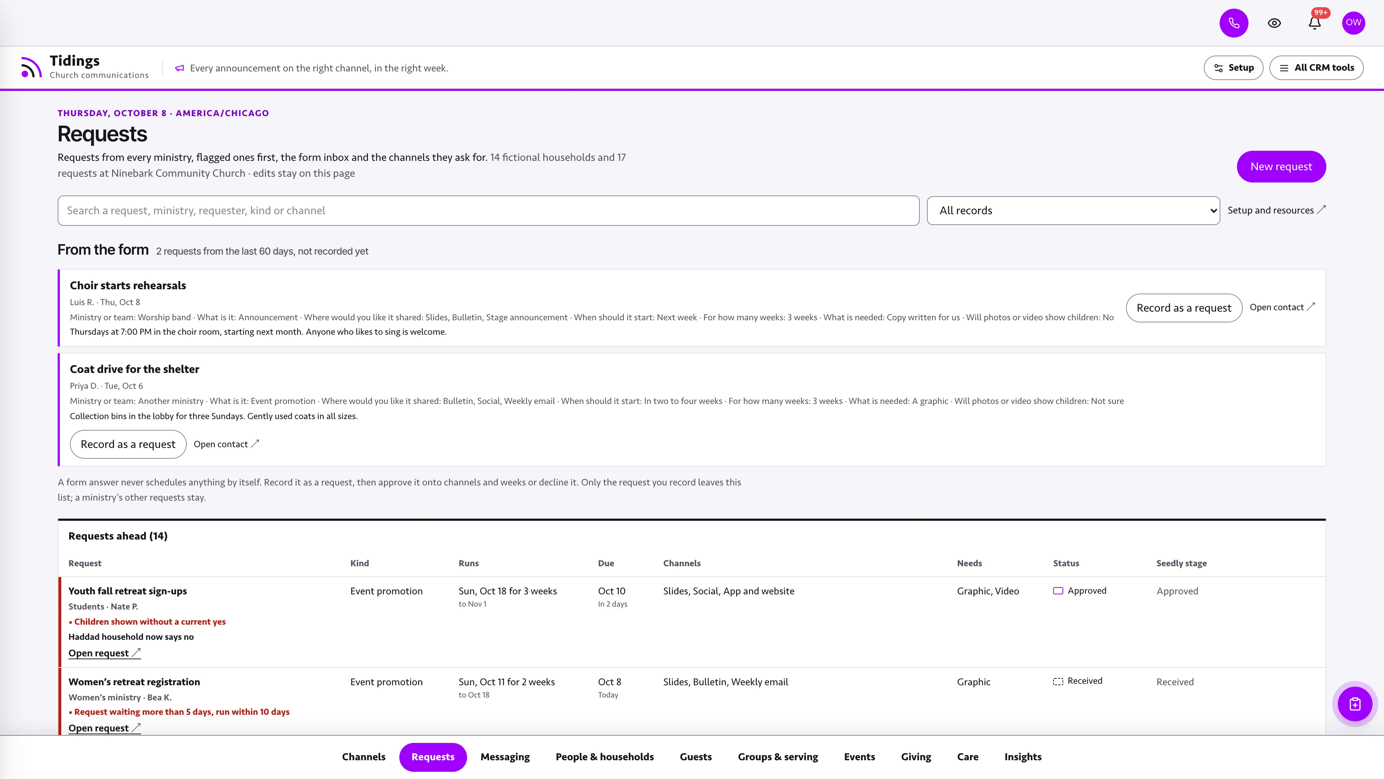Click the Runs column header
The image size is (1384, 779).
click(469, 563)
